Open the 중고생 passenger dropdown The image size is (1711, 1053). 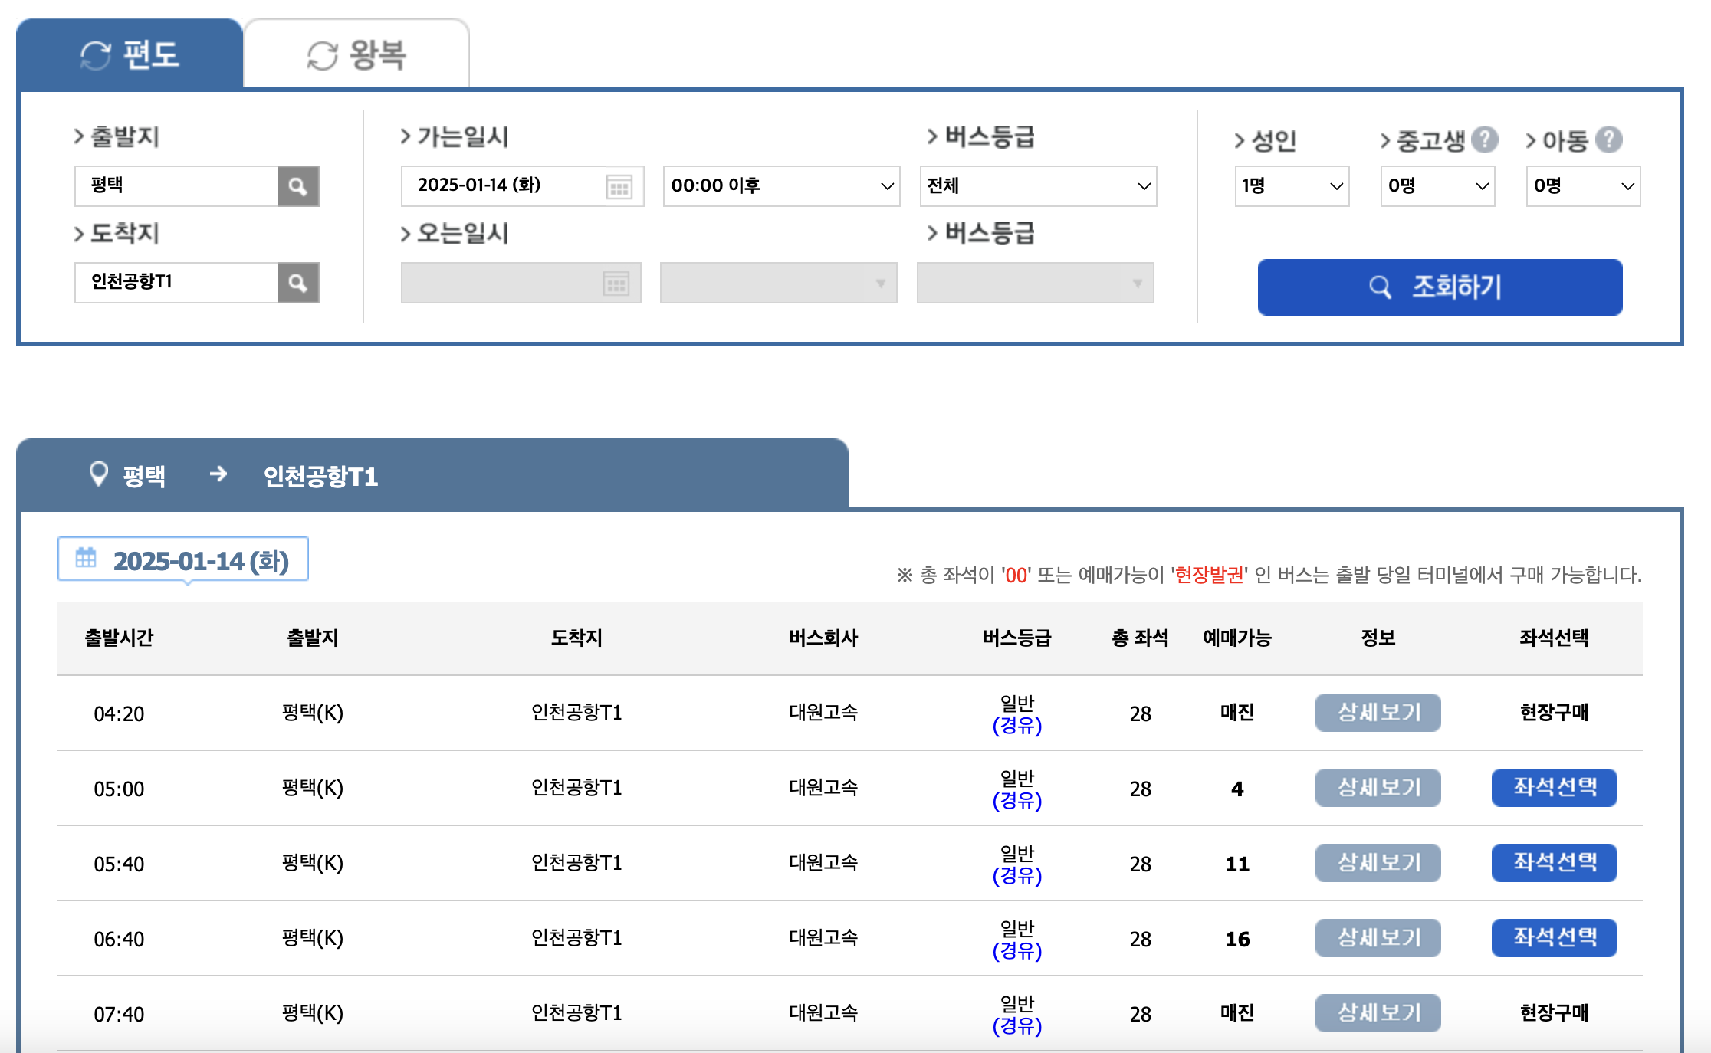1437,185
